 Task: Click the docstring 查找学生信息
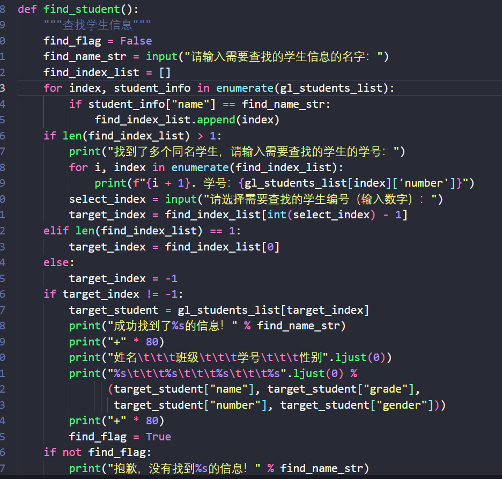(x=97, y=25)
